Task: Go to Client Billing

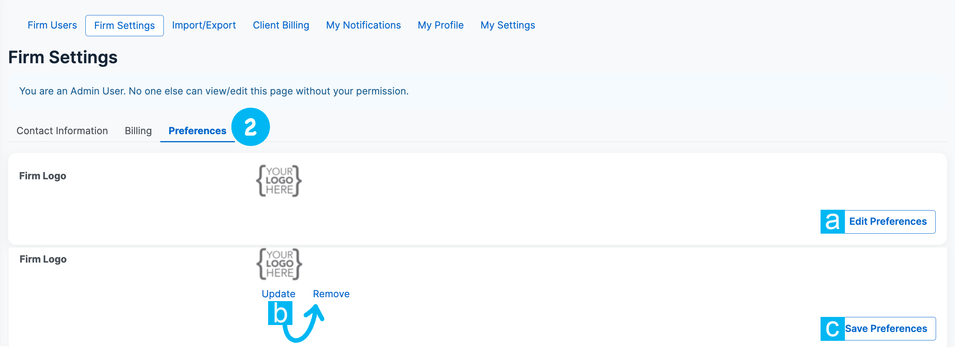Action: [281, 25]
